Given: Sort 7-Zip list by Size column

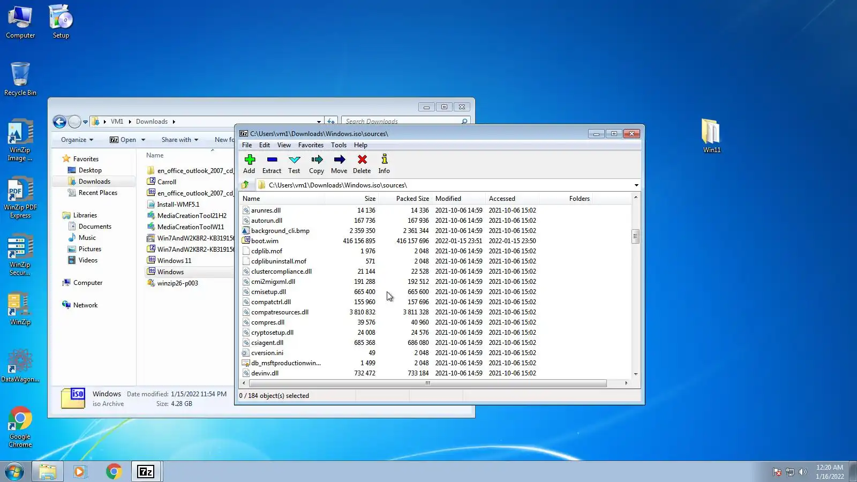Looking at the screenshot, I should [351, 199].
